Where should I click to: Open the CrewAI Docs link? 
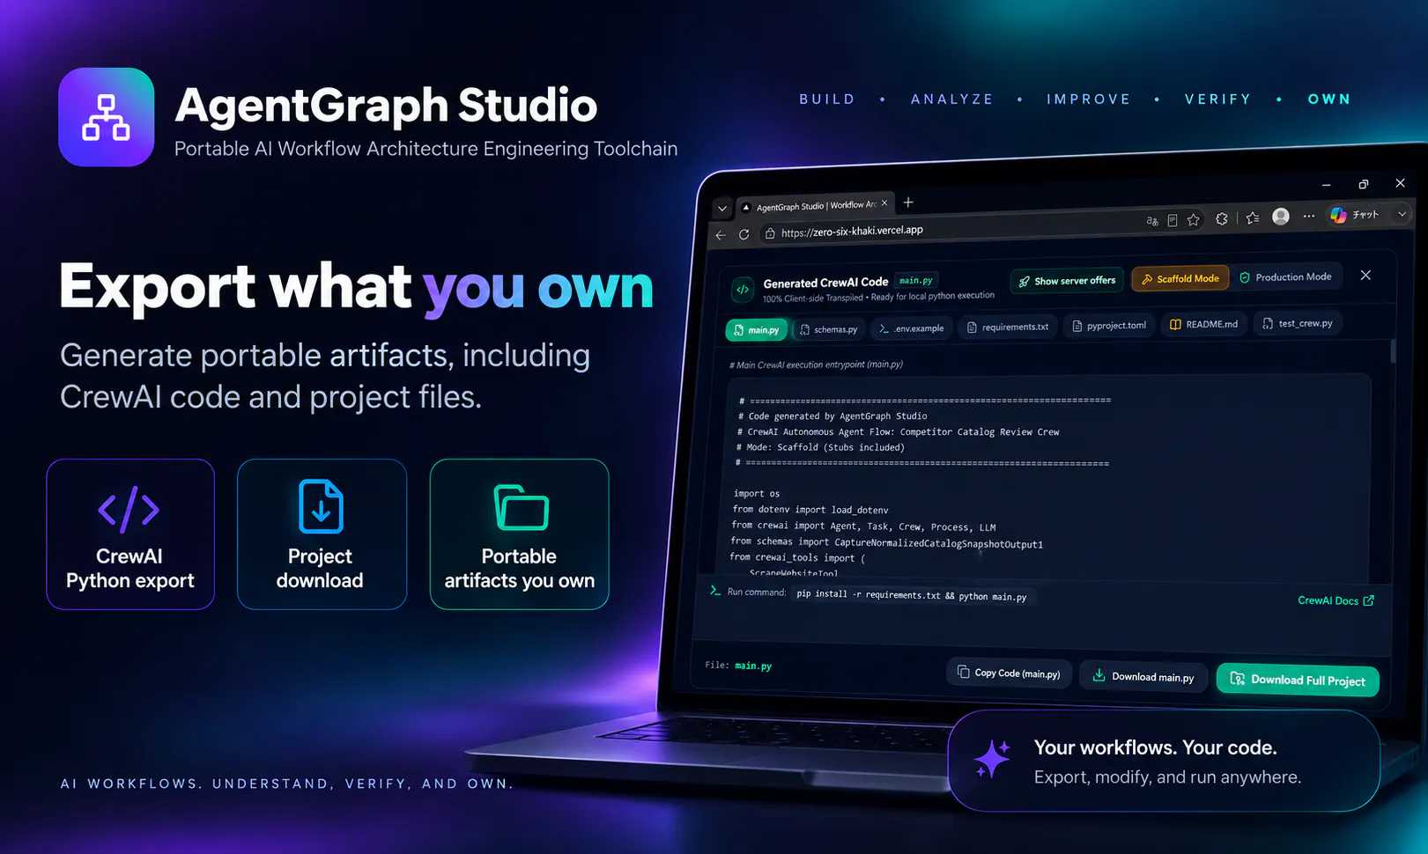click(1336, 600)
